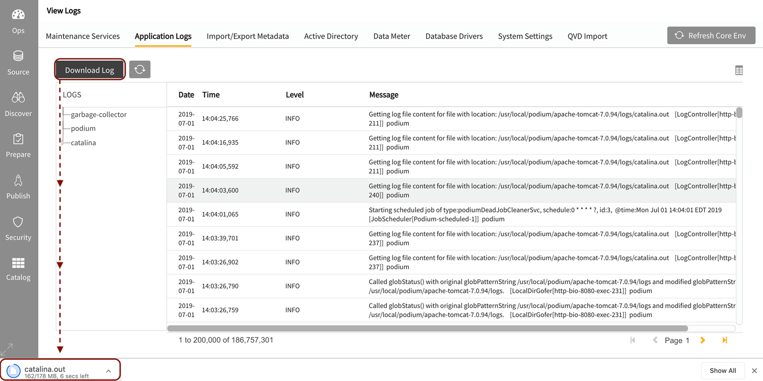The width and height of the screenshot is (763, 381).
Task: Go to the next page of logs
Action: tap(703, 340)
